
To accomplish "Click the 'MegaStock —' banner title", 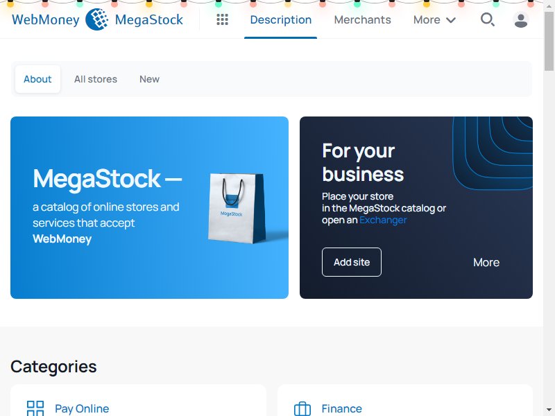I will click(108, 179).
